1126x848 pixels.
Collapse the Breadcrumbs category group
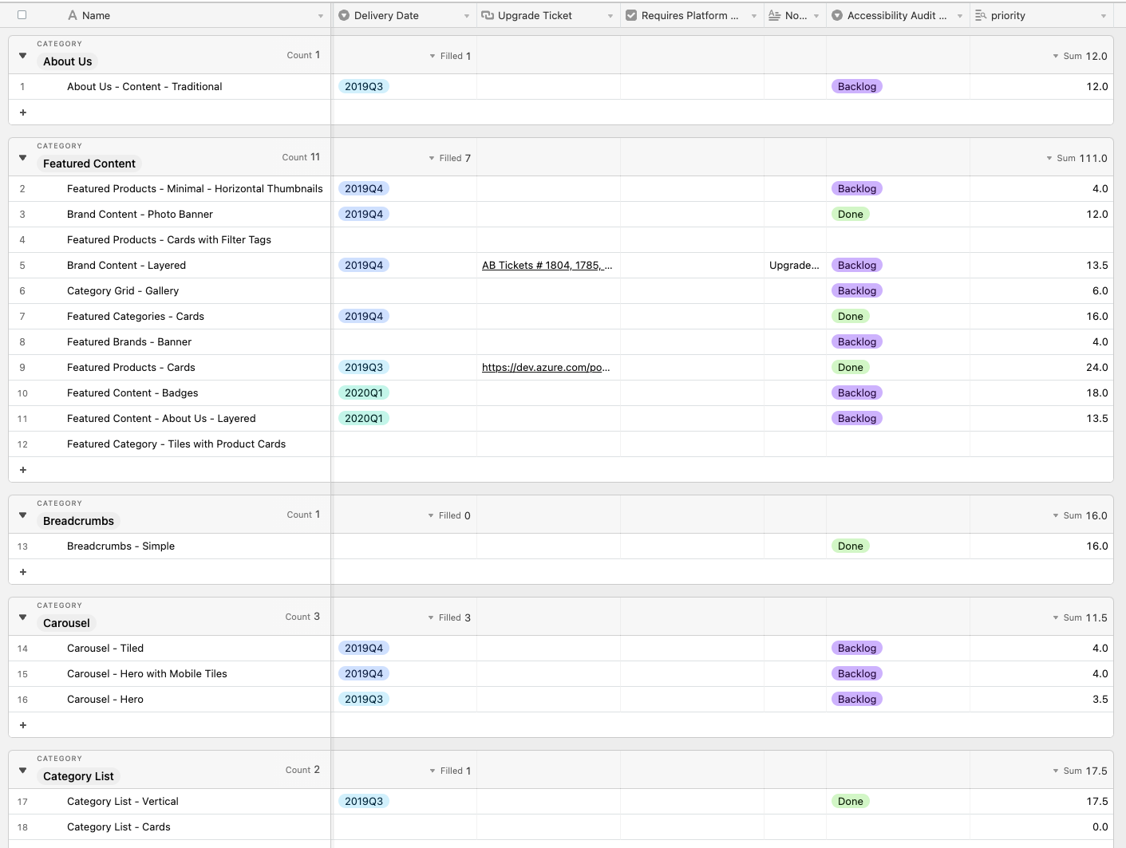[x=22, y=515]
